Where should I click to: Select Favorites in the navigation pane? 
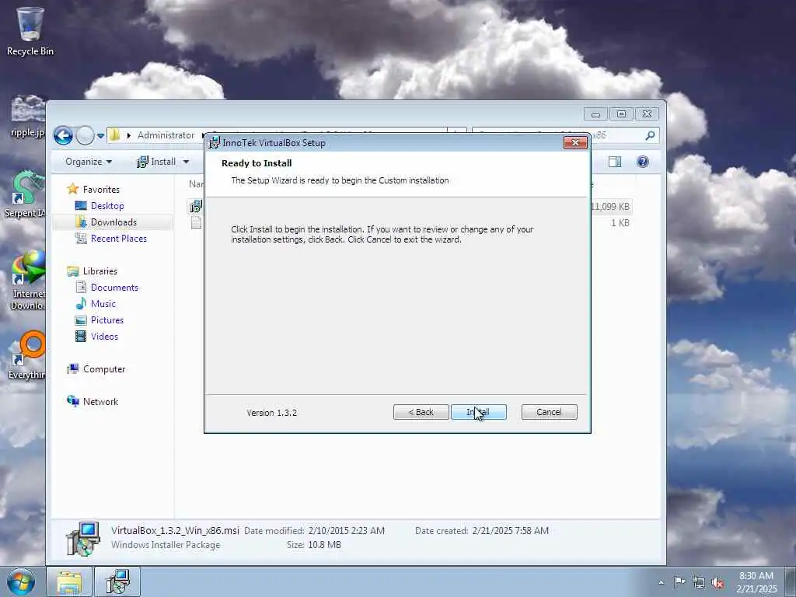[x=101, y=190]
